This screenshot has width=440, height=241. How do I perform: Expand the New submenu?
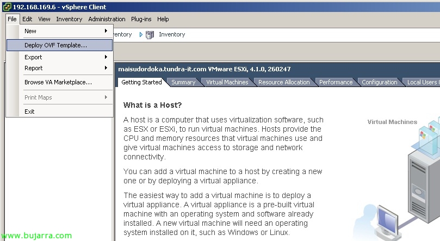pyautogui.click(x=59, y=31)
